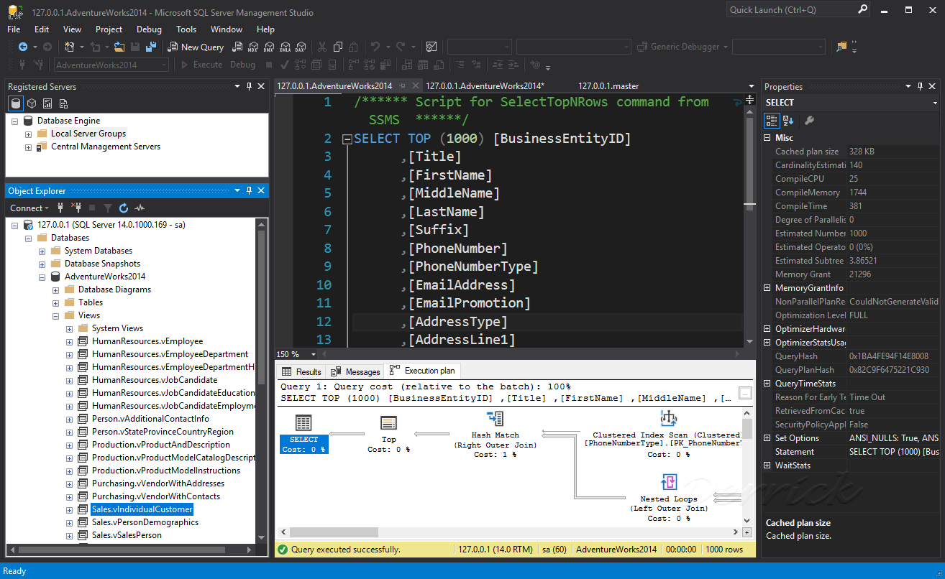
Task: Filter objects in Object Explorer
Action: (x=108, y=208)
